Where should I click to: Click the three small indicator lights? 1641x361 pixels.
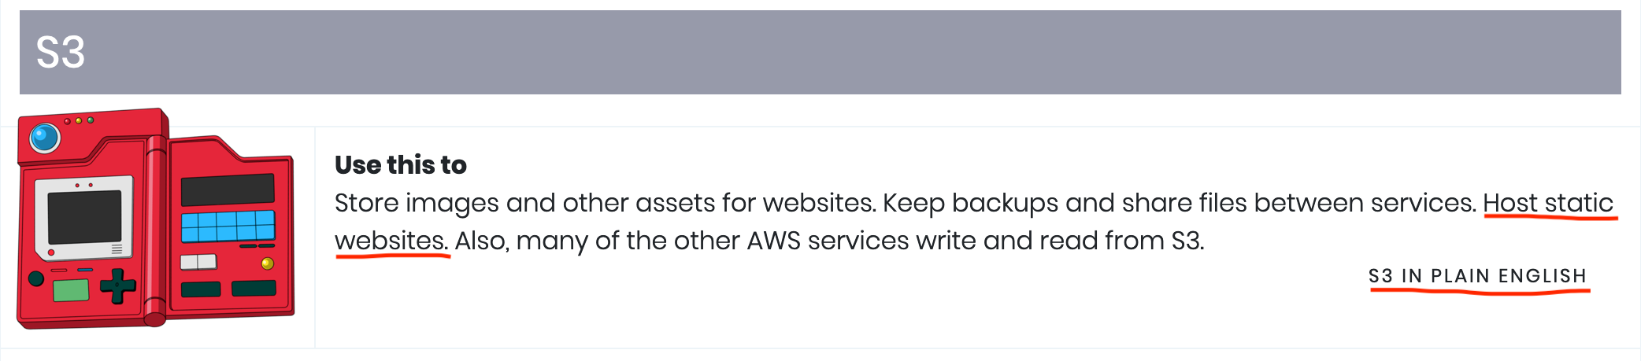pos(79,120)
